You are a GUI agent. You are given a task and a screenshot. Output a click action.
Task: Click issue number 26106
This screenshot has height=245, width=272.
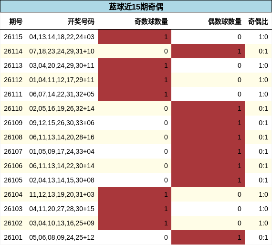click(x=13, y=166)
